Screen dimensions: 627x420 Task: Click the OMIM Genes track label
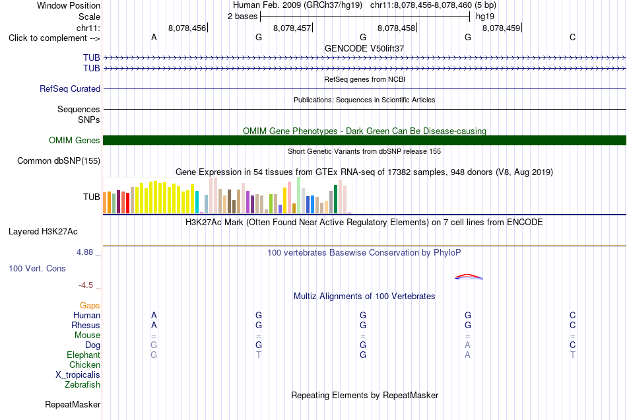(x=74, y=141)
